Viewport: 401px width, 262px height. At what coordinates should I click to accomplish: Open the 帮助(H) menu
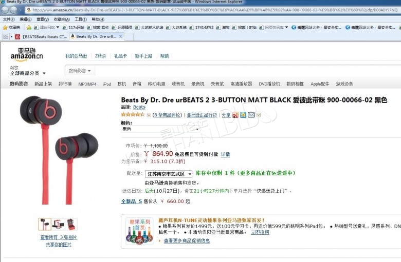click(x=98, y=19)
